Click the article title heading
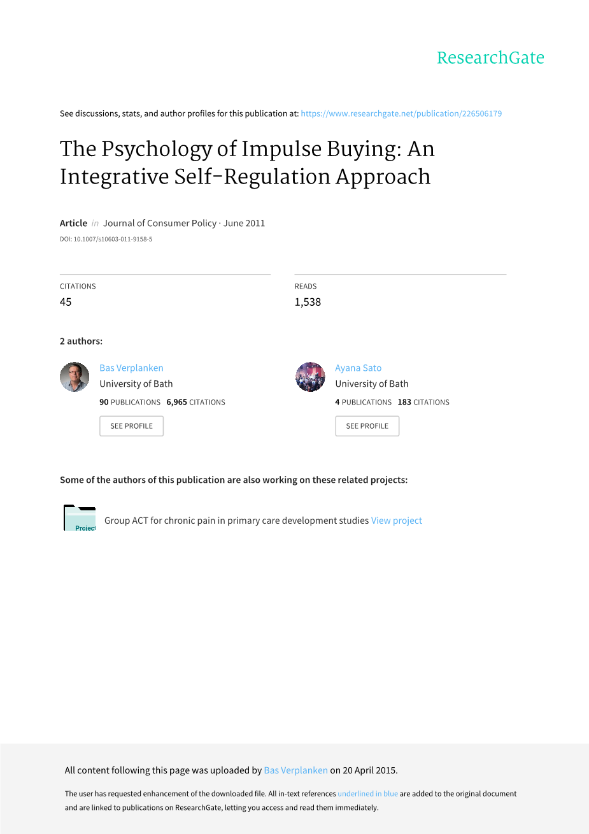This screenshot has height=834, width=589. point(247,162)
